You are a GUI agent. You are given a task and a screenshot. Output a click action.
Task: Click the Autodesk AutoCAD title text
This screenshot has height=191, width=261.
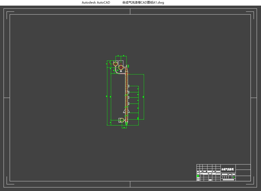96,3
